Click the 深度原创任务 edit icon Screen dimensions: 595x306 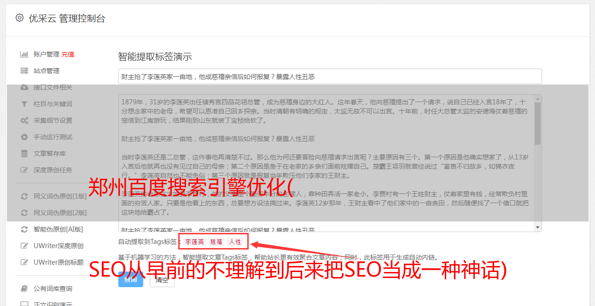pos(24,170)
